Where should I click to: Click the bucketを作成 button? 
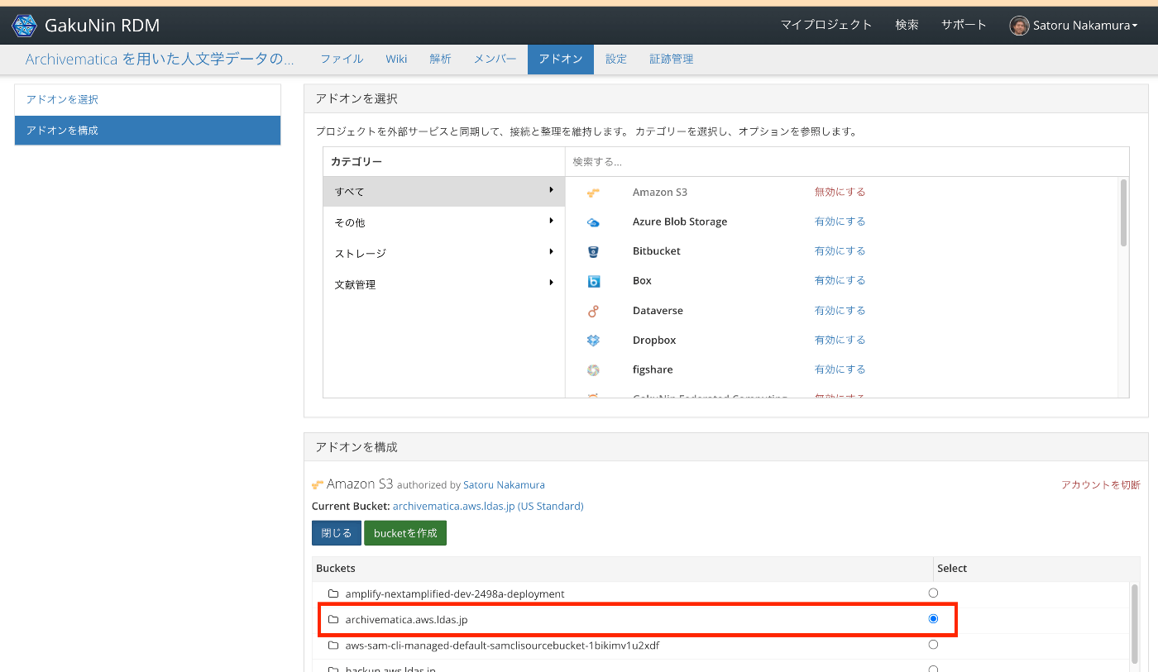pyautogui.click(x=405, y=533)
